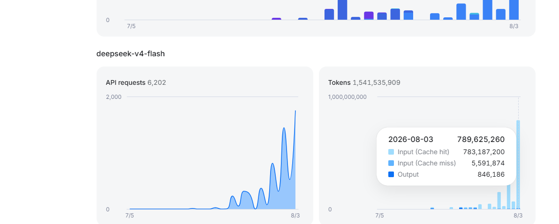This screenshot has width=559, height=224.
Task: Click the "deepseek-v4-flash" model heading
Action: point(130,54)
